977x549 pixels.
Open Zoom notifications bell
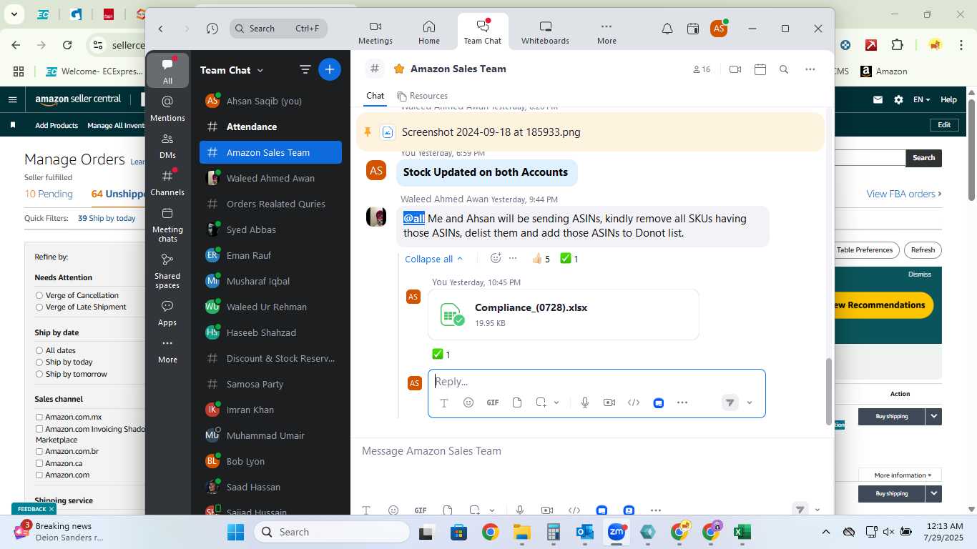point(667,29)
